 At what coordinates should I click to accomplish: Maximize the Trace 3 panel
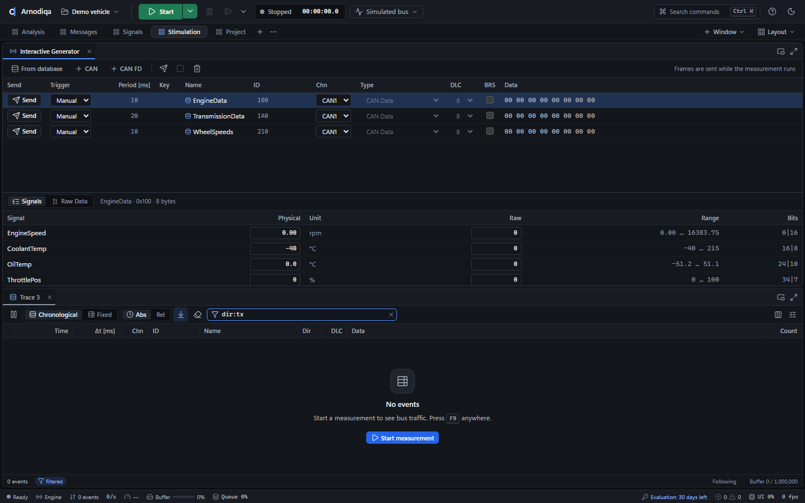794,297
